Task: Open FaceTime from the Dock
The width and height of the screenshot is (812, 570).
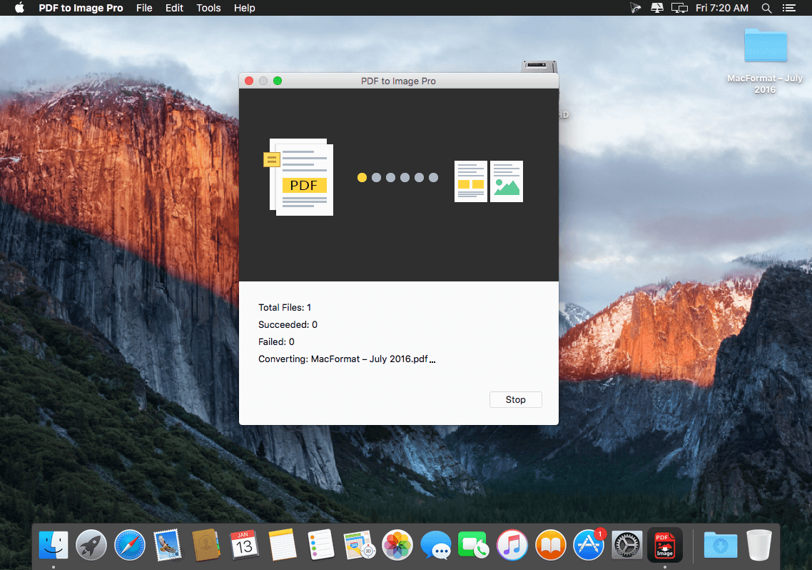Action: coord(473,545)
